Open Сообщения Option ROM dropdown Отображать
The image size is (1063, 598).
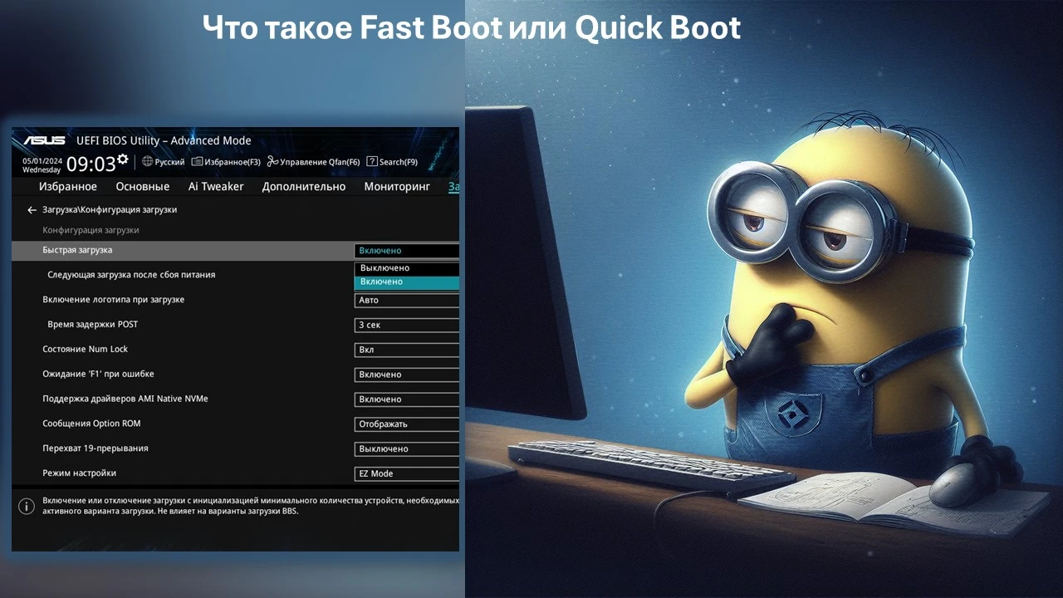(406, 424)
